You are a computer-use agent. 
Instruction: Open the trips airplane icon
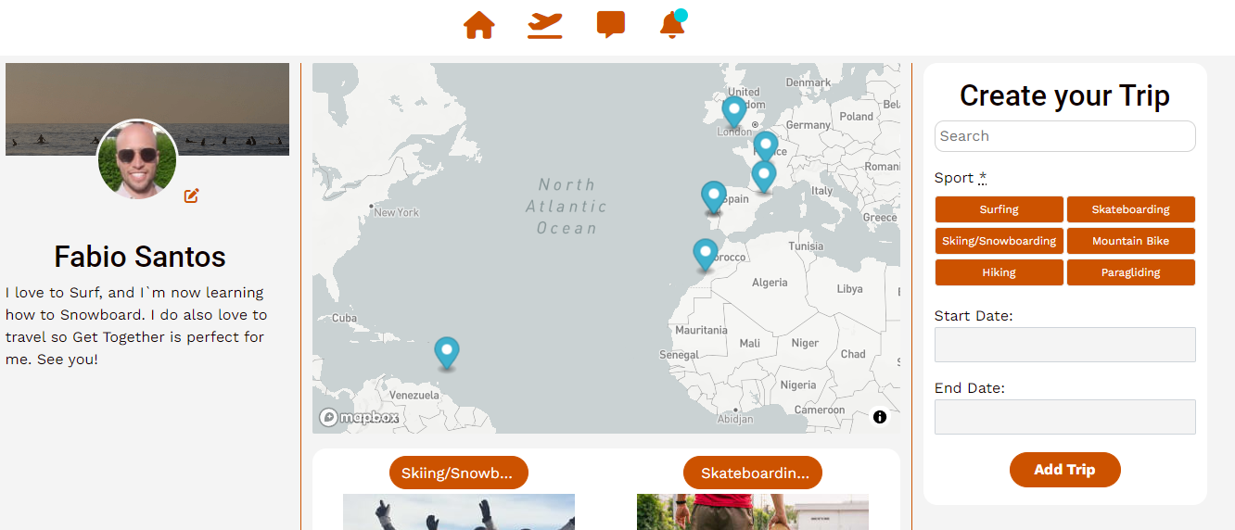545,25
